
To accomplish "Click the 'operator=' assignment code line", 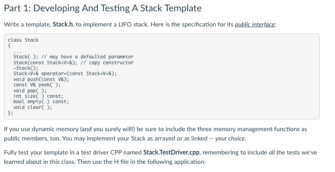I will point(65,74).
